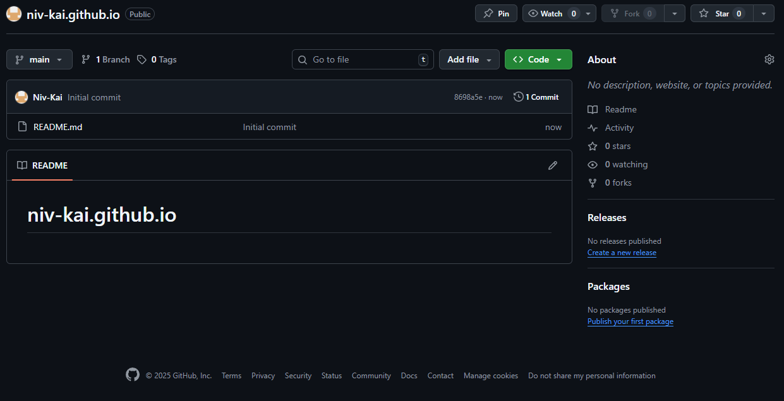This screenshot has width=784, height=401.
Task: Open the Releases heading link
Action: coord(607,217)
